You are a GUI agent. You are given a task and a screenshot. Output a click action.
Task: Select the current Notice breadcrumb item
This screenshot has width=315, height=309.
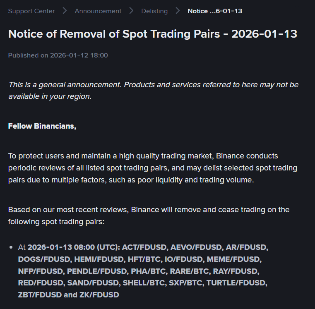tap(215, 11)
